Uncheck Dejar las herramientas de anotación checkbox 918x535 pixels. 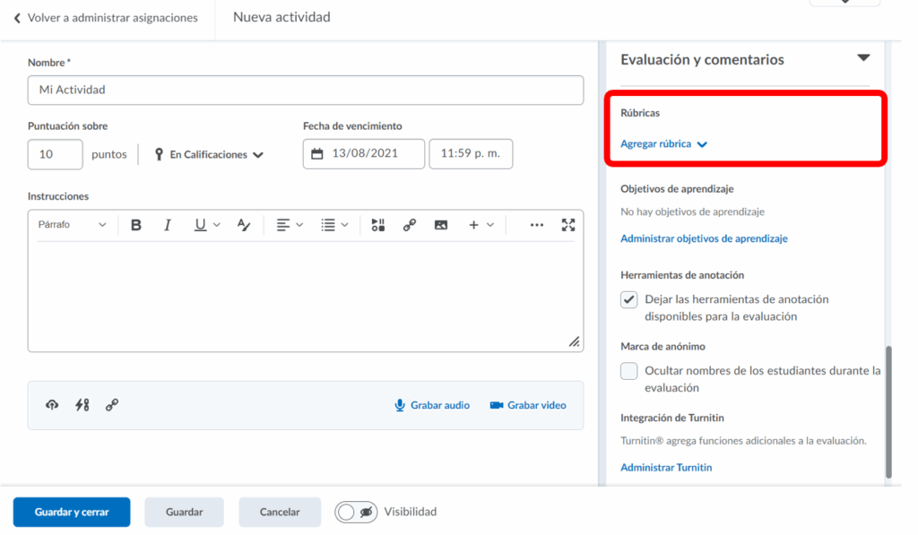coord(629,300)
